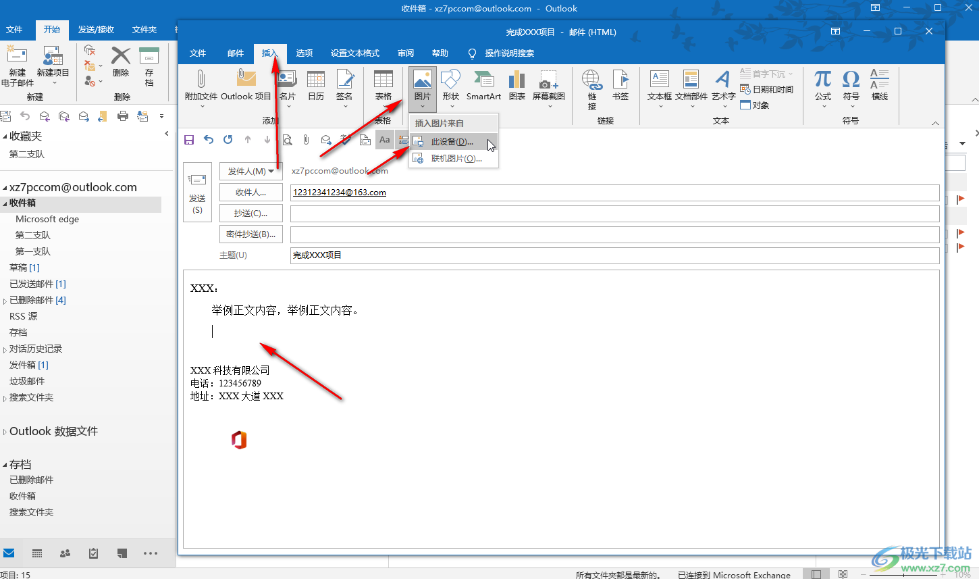Click the 存档 archive button in Outlook window
Viewport: 979px width, 579px height.
149,67
